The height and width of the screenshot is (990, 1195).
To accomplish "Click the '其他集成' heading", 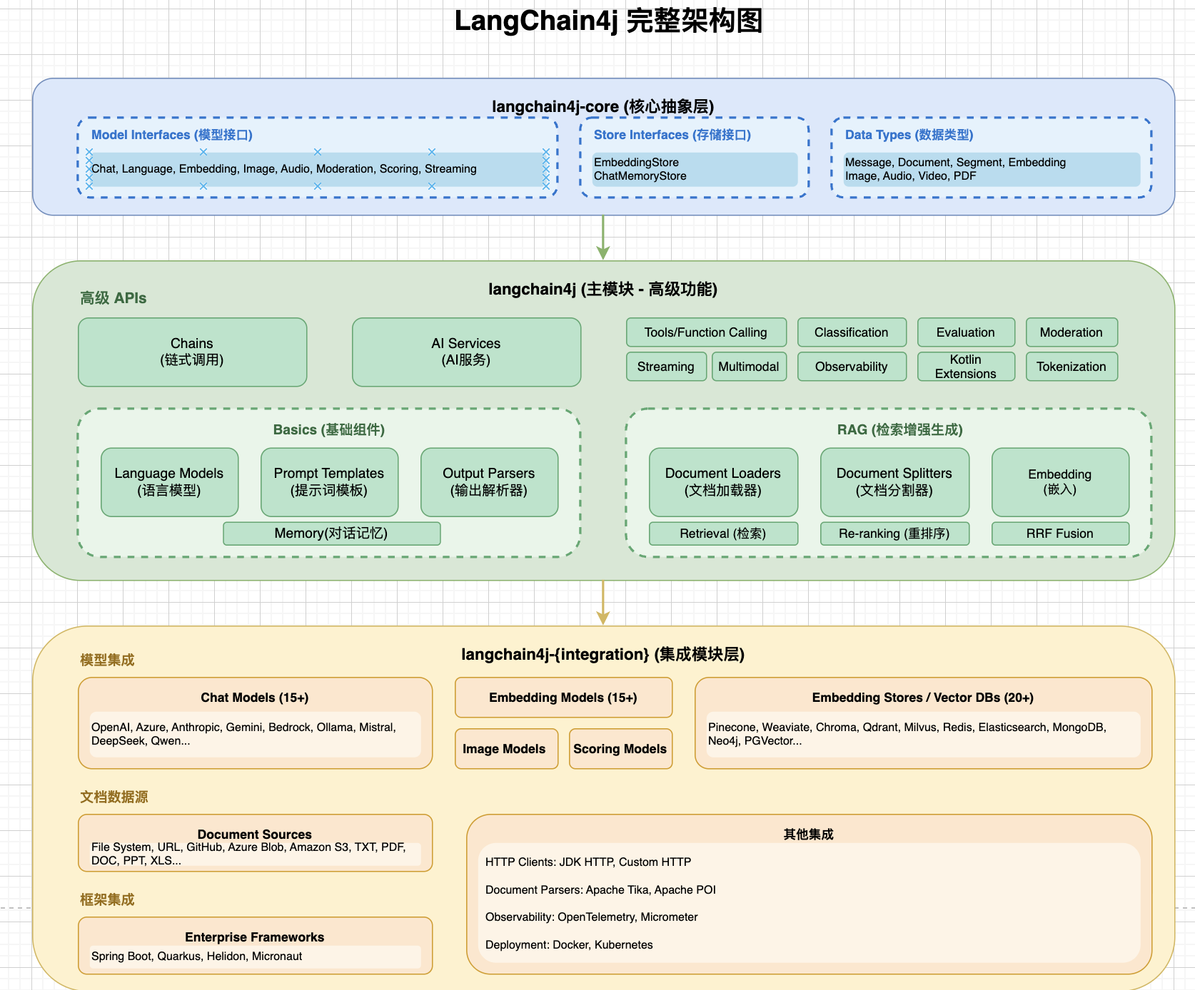I will point(809,835).
